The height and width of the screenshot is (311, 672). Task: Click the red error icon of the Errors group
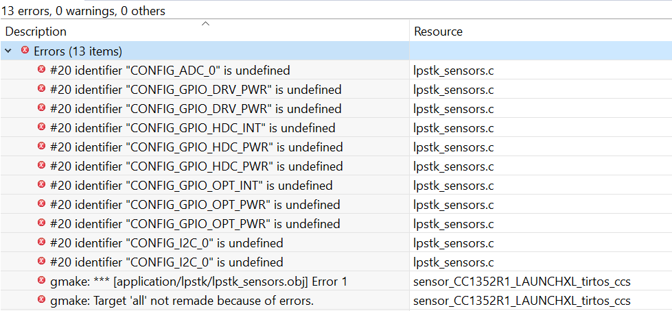pos(25,51)
